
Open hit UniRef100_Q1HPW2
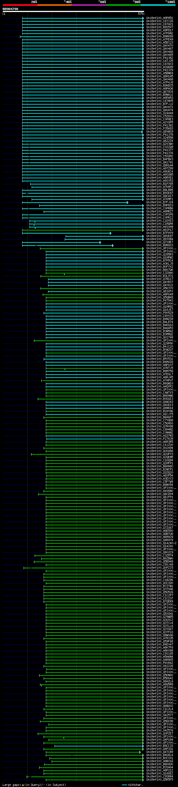[x=159, y=258]
